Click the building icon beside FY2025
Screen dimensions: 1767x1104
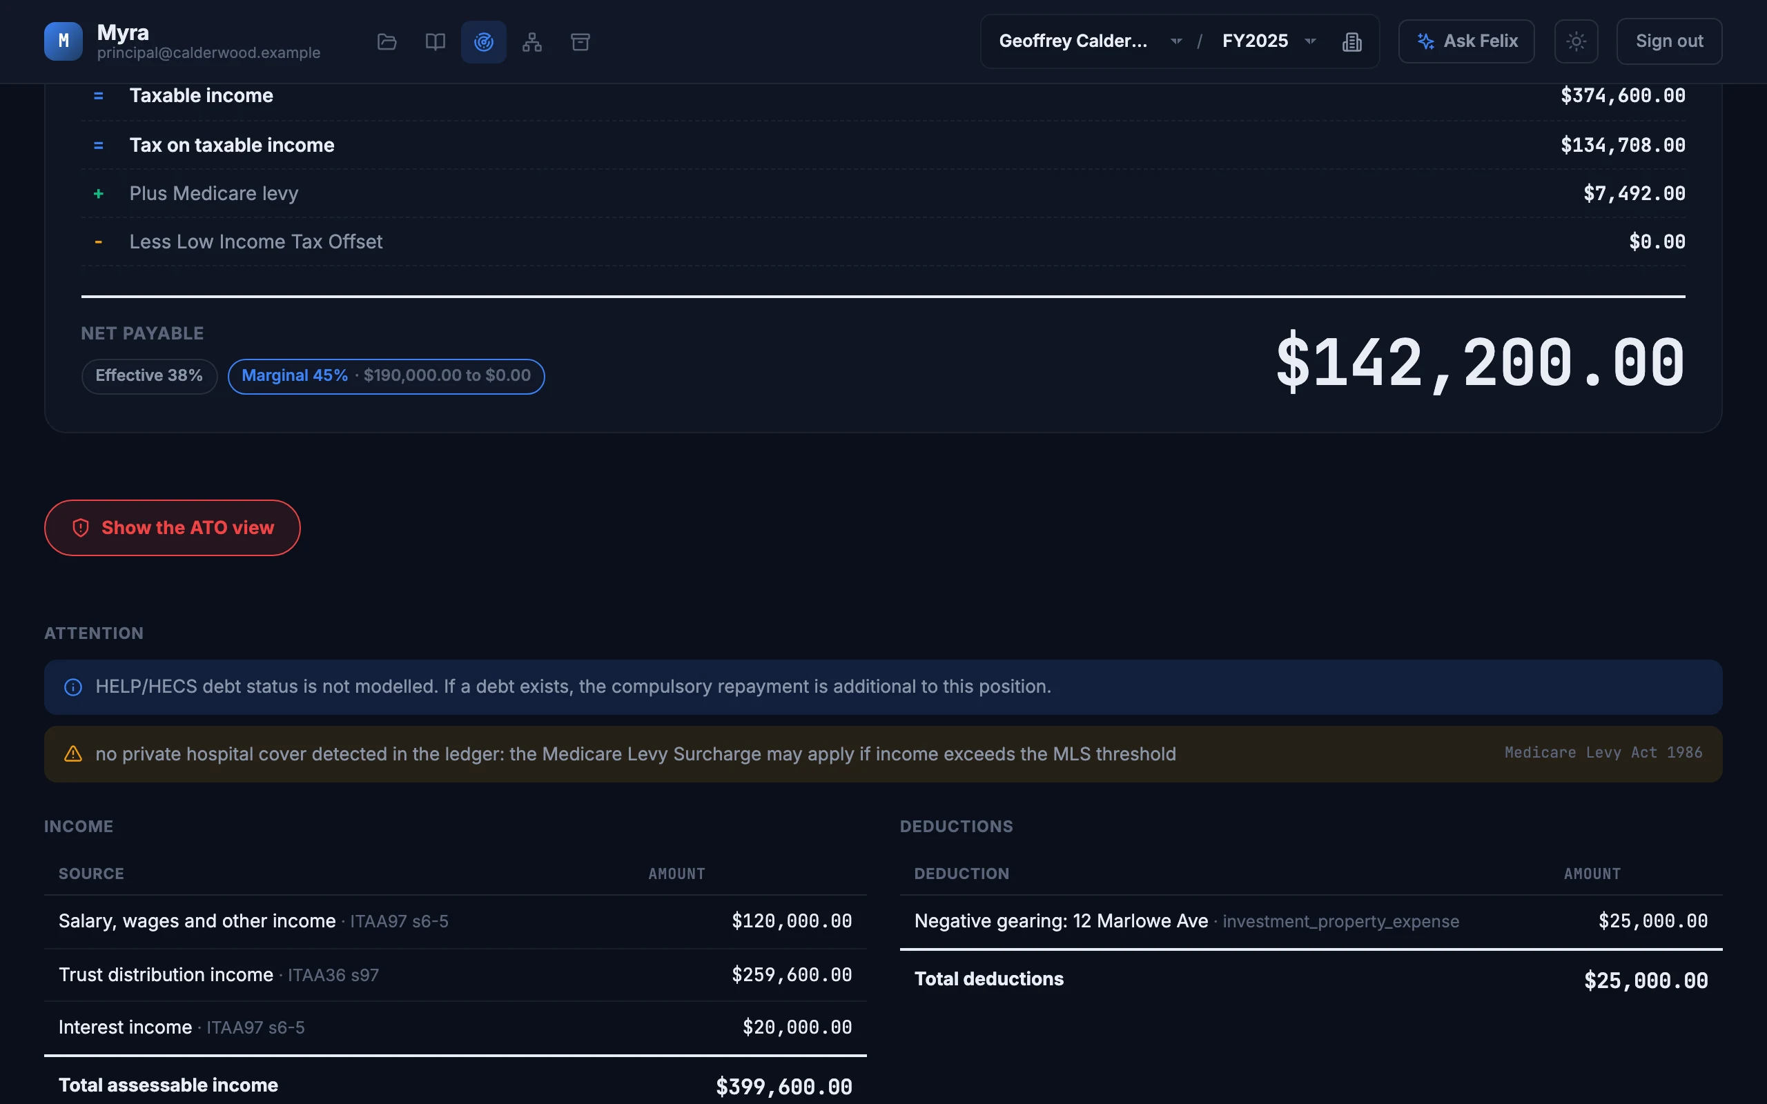(1351, 41)
